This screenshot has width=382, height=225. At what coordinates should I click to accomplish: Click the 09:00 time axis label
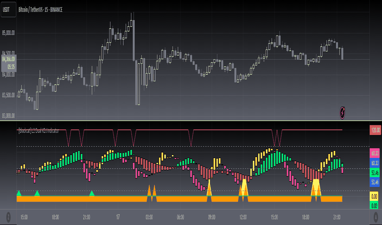212,217
